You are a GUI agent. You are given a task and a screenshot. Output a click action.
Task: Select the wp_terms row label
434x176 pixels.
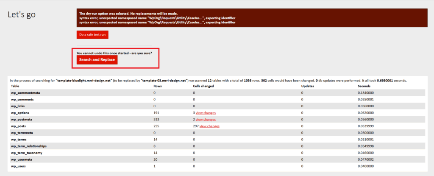[x=19, y=140]
